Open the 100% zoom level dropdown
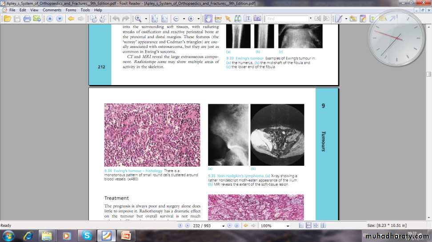Screen dimensions: 432x242 coord(288,226)
